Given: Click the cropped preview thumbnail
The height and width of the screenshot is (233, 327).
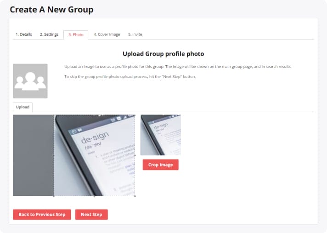Looking at the screenshot, I should [161, 135].
